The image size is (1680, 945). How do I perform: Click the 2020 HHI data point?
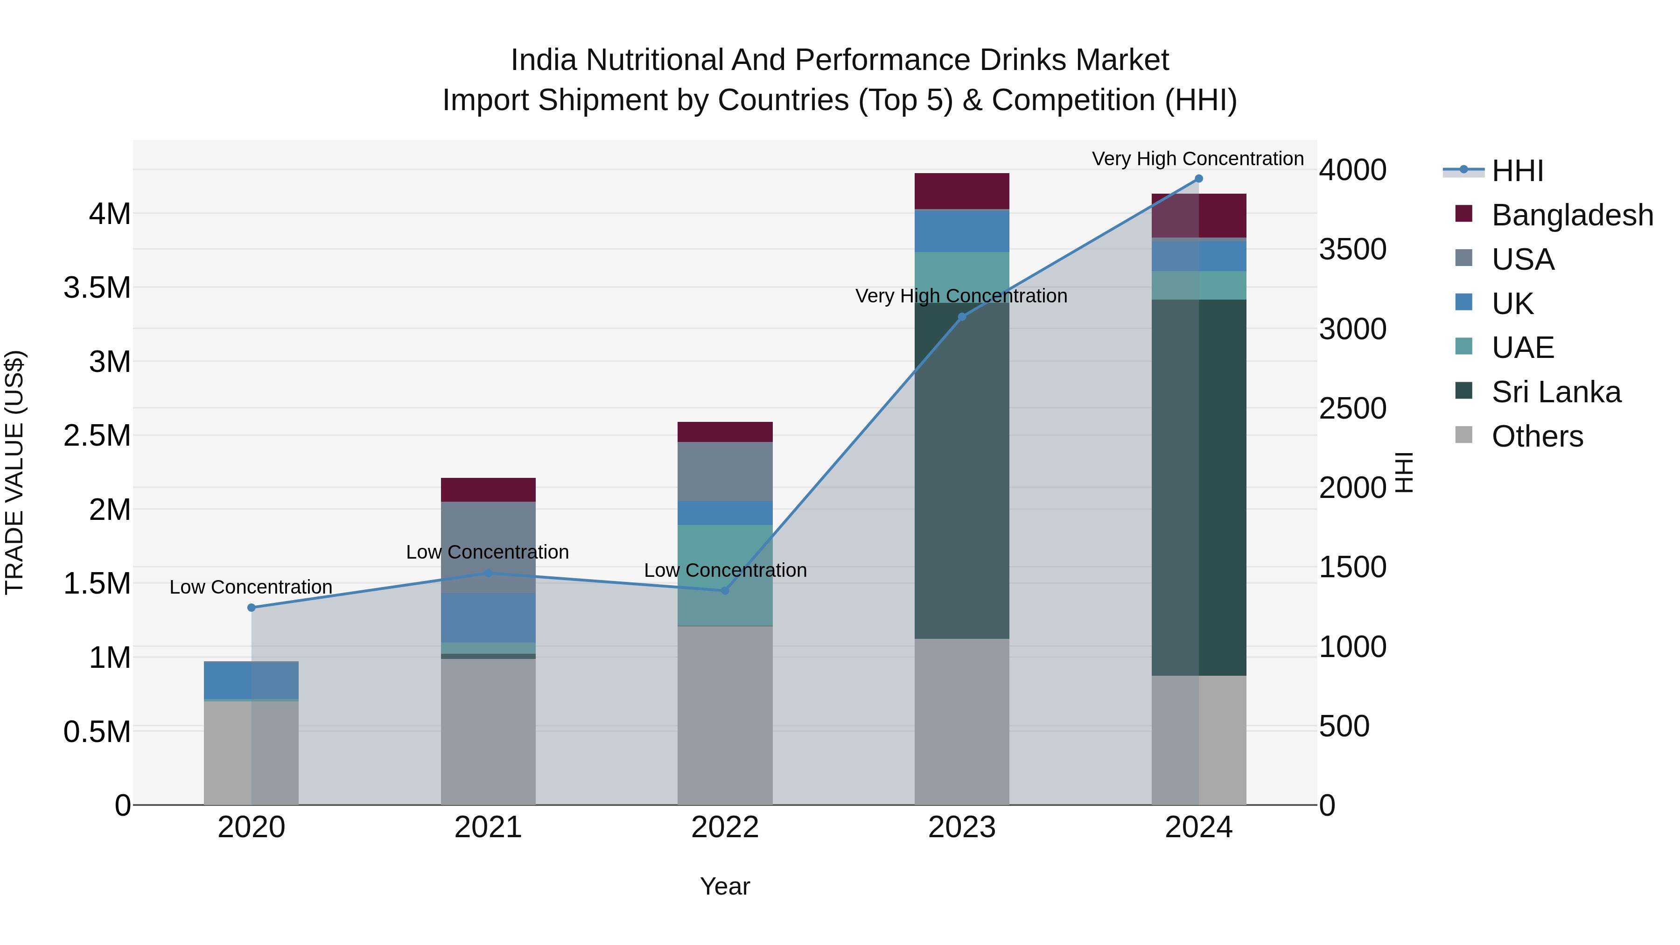252,608
